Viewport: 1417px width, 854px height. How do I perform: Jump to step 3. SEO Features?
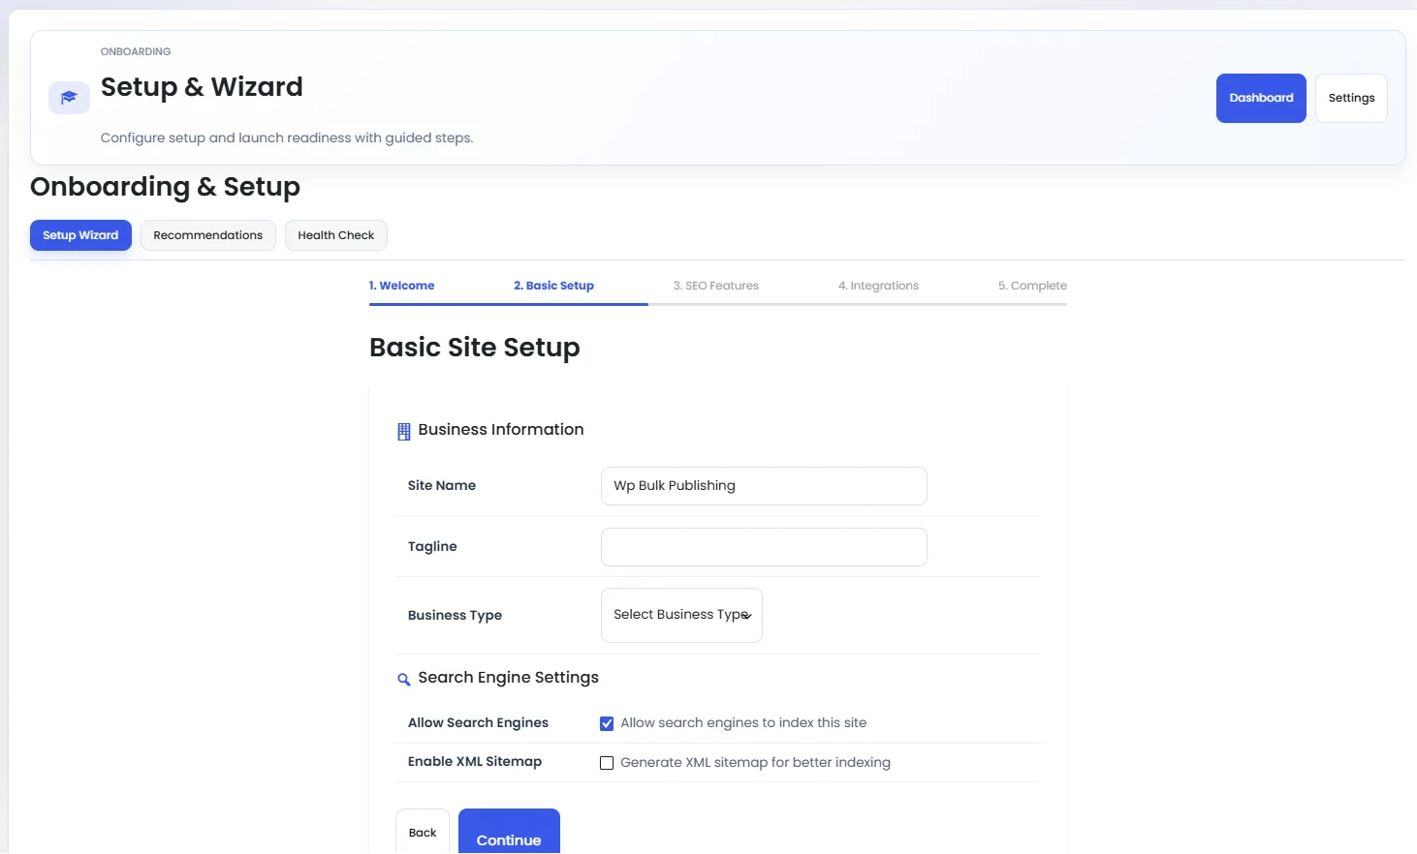[x=716, y=286]
